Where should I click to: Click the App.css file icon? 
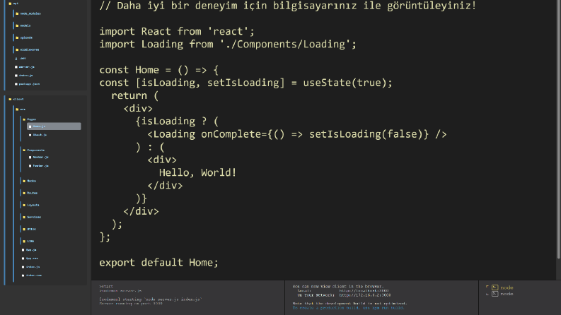pos(23,258)
